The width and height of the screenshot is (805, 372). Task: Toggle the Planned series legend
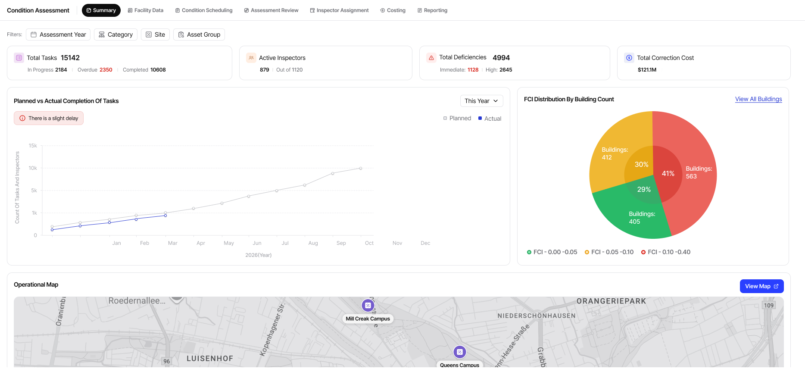coord(457,118)
